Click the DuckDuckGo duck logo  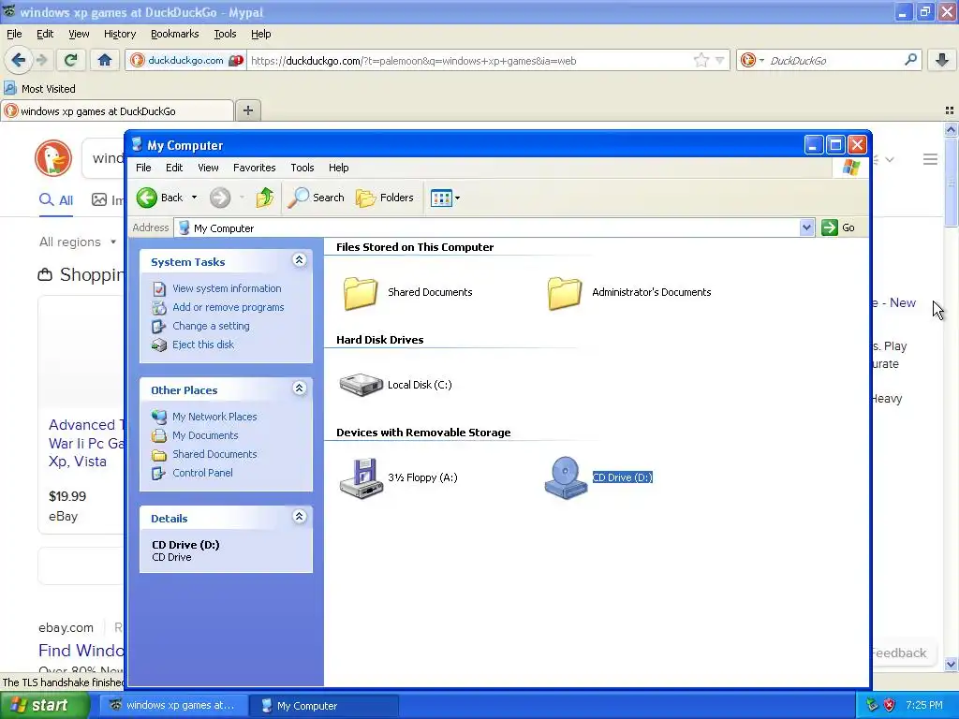53,158
